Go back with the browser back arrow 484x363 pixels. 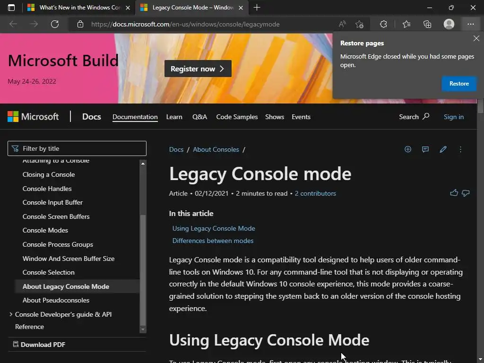[x=13, y=24]
